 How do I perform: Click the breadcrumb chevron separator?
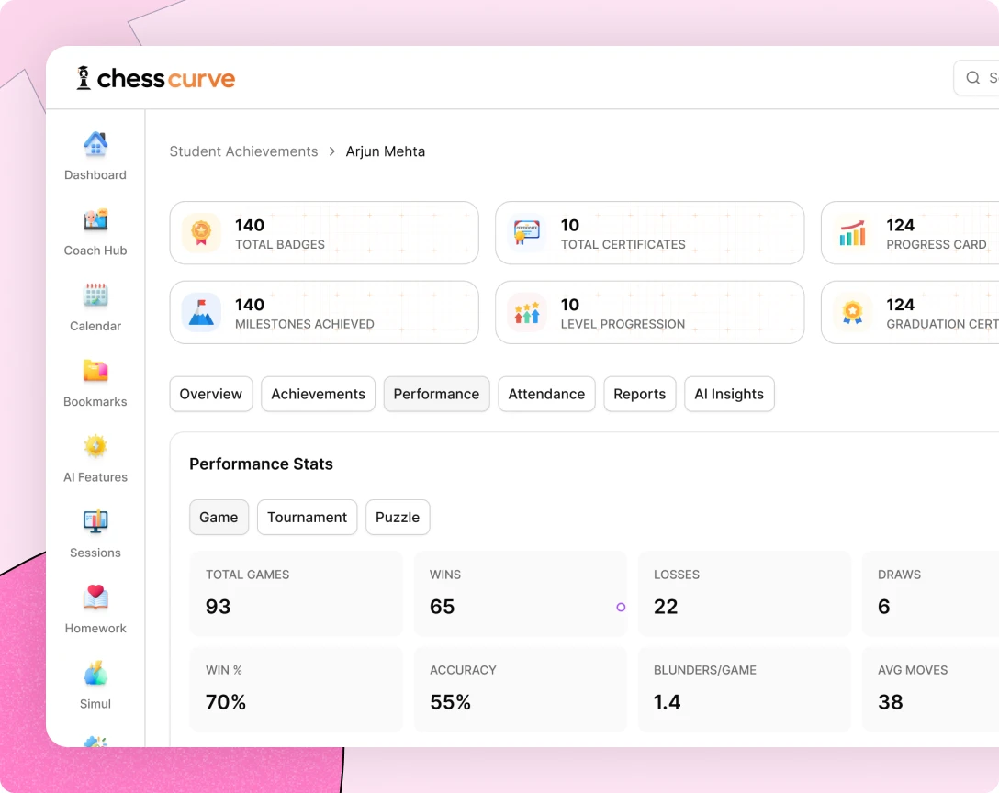(x=332, y=151)
